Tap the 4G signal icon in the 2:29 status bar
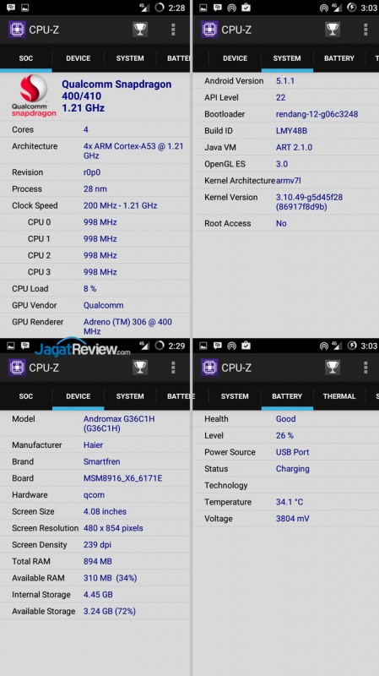This screenshot has height=676, width=379. click(144, 346)
